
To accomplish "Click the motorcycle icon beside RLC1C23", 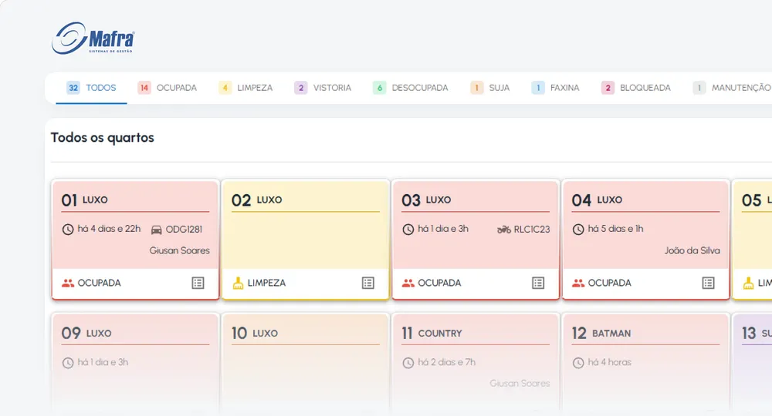I will pyautogui.click(x=503, y=230).
